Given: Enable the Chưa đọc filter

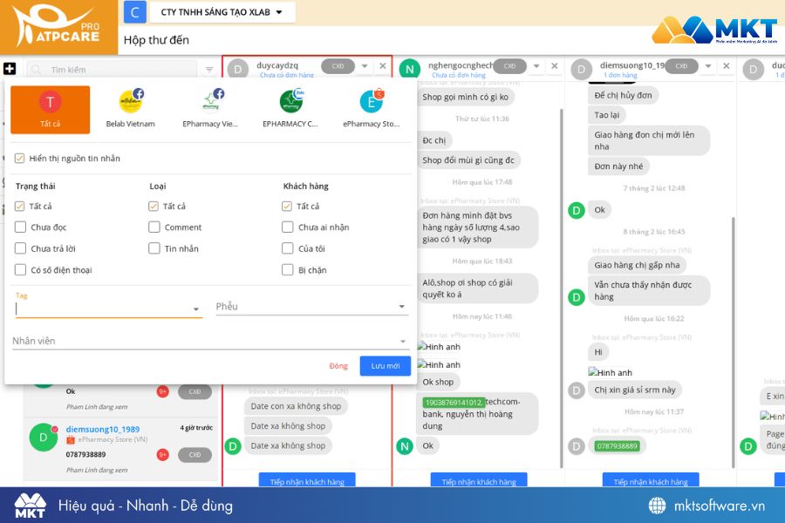Looking at the screenshot, I should [20, 228].
